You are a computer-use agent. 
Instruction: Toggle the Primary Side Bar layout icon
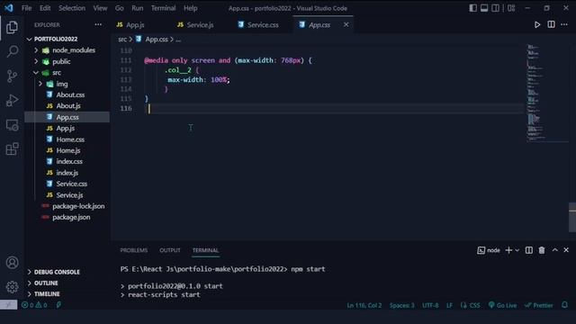pos(472,8)
